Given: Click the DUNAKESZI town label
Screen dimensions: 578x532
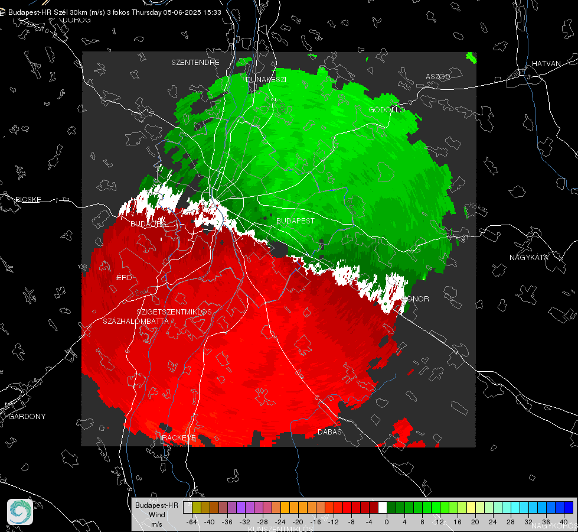Looking at the screenshot, I should tap(266, 79).
